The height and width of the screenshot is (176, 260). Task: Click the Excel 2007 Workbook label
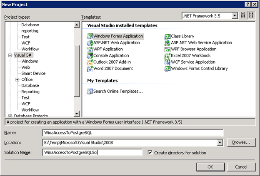pyautogui.click(x=191, y=56)
